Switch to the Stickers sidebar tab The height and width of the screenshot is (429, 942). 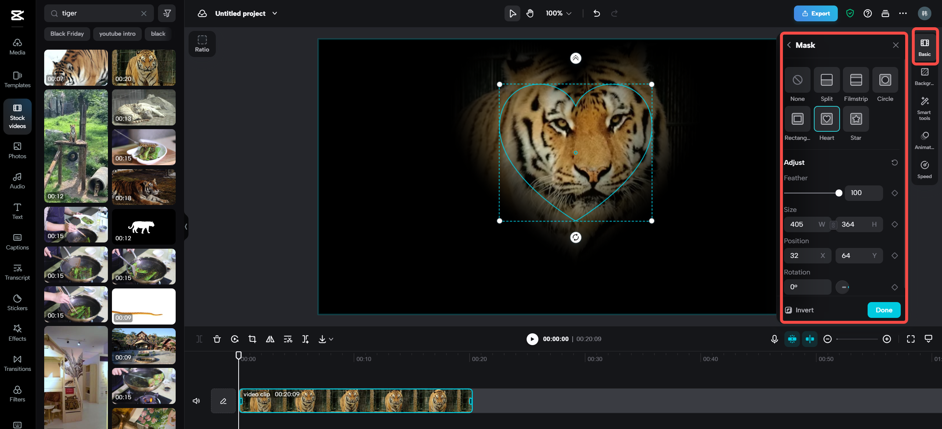click(x=17, y=302)
